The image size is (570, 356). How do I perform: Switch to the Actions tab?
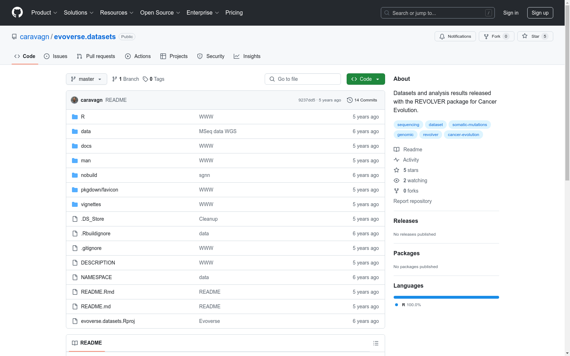point(138,56)
